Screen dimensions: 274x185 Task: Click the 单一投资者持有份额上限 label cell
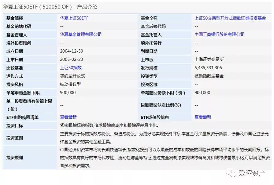tap(30, 105)
